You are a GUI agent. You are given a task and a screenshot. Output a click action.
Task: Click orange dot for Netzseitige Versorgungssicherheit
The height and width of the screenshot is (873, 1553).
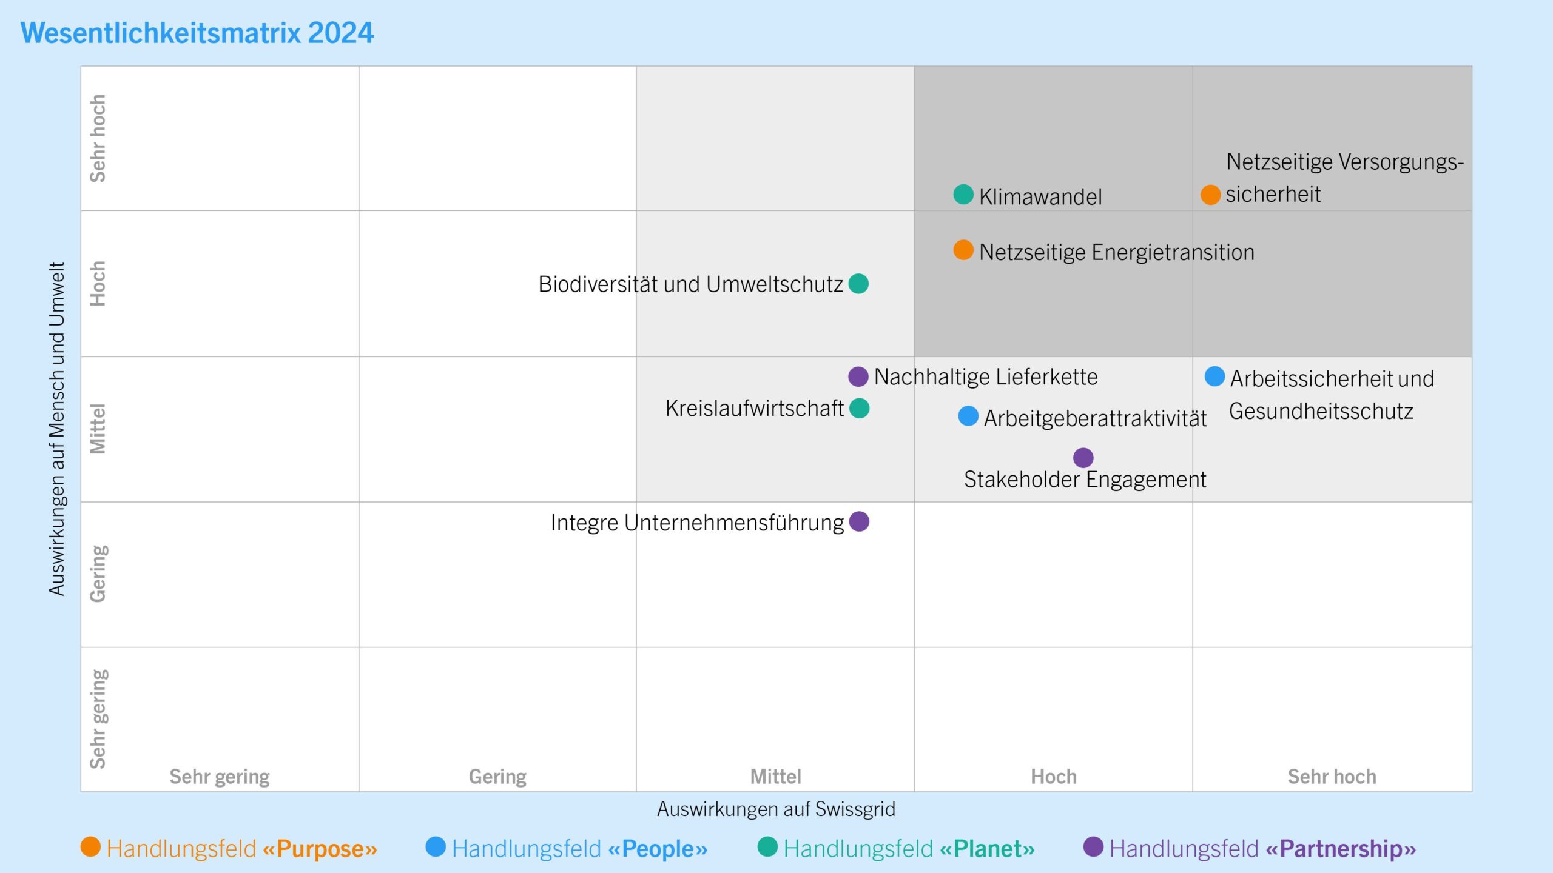click(1210, 195)
